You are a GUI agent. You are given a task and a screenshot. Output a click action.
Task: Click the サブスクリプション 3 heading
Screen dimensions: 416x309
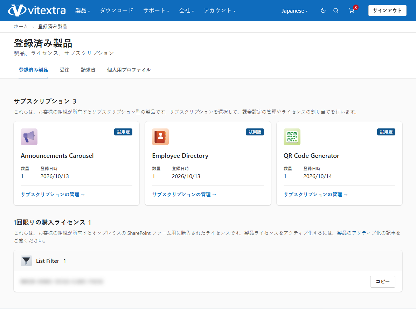[x=45, y=101]
